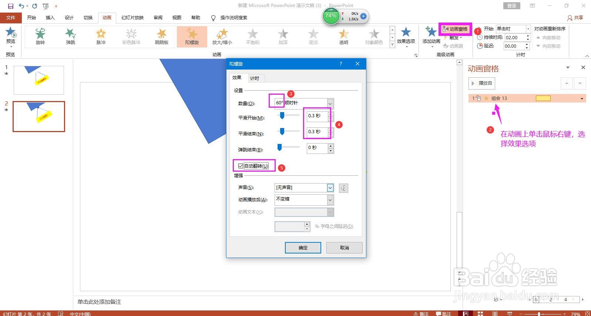The image size is (591, 316).
Task: Click the save icon in quick access toolbar
Action: tap(11, 6)
